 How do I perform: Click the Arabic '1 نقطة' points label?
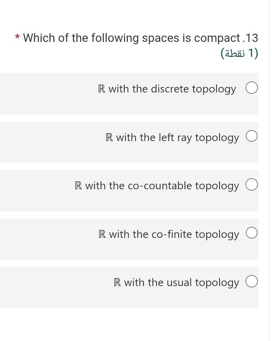coord(239,53)
